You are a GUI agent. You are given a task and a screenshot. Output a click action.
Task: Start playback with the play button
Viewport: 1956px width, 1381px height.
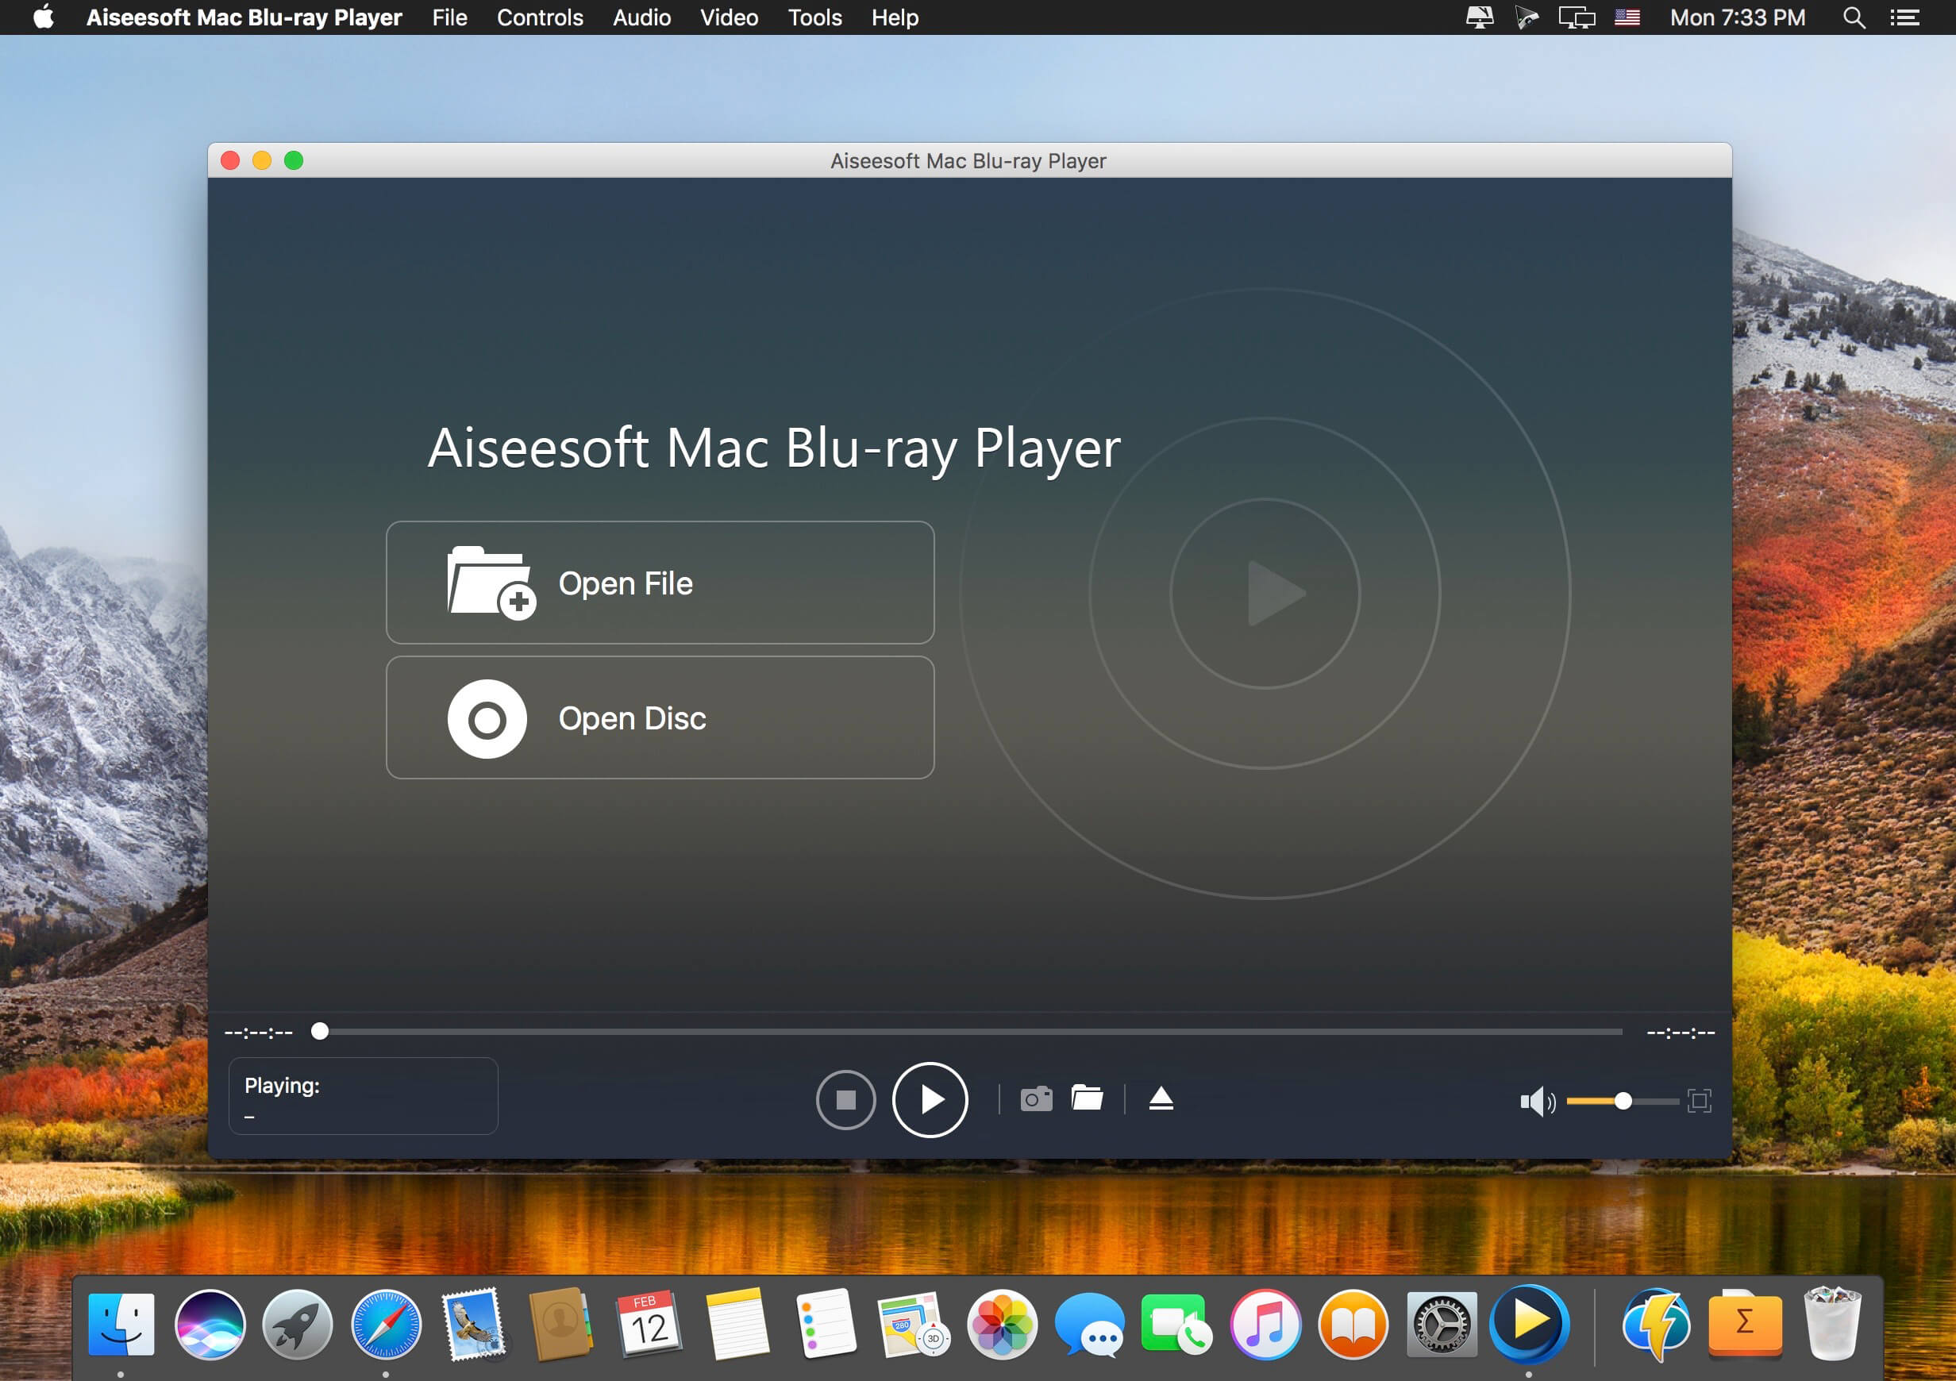click(930, 1099)
